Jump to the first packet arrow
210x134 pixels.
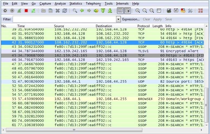click(x=103, y=11)
